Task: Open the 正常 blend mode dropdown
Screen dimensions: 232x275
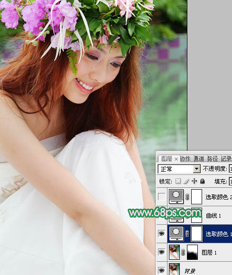Action: point(179,169)
